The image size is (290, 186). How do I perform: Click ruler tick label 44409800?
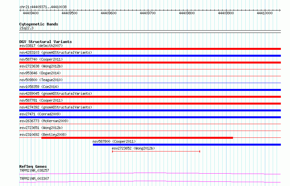187,13
